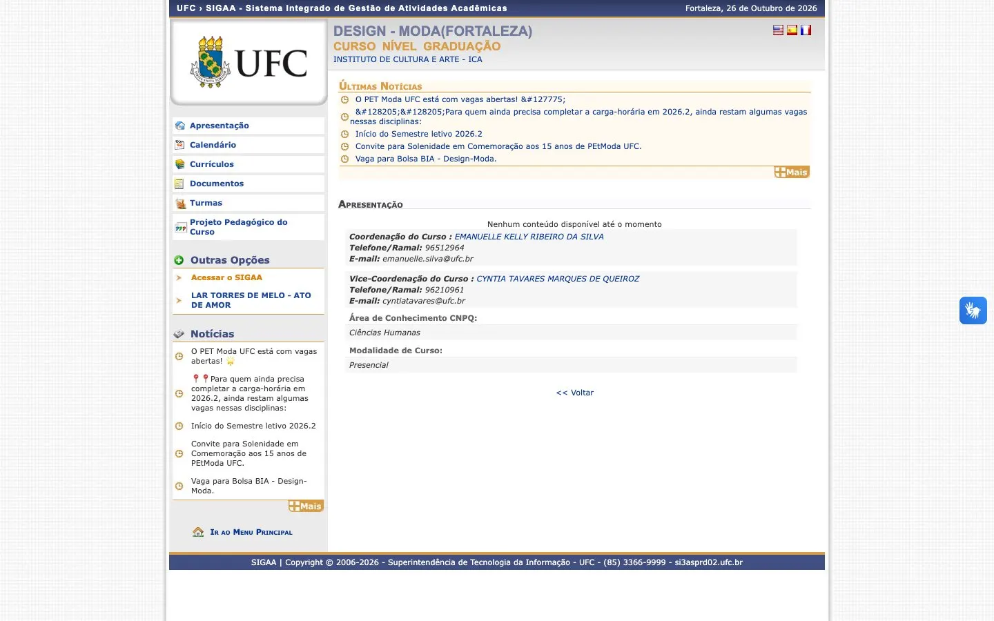Open main news about Solenidade 15 anos PEtModa

[x=498, y=146]
